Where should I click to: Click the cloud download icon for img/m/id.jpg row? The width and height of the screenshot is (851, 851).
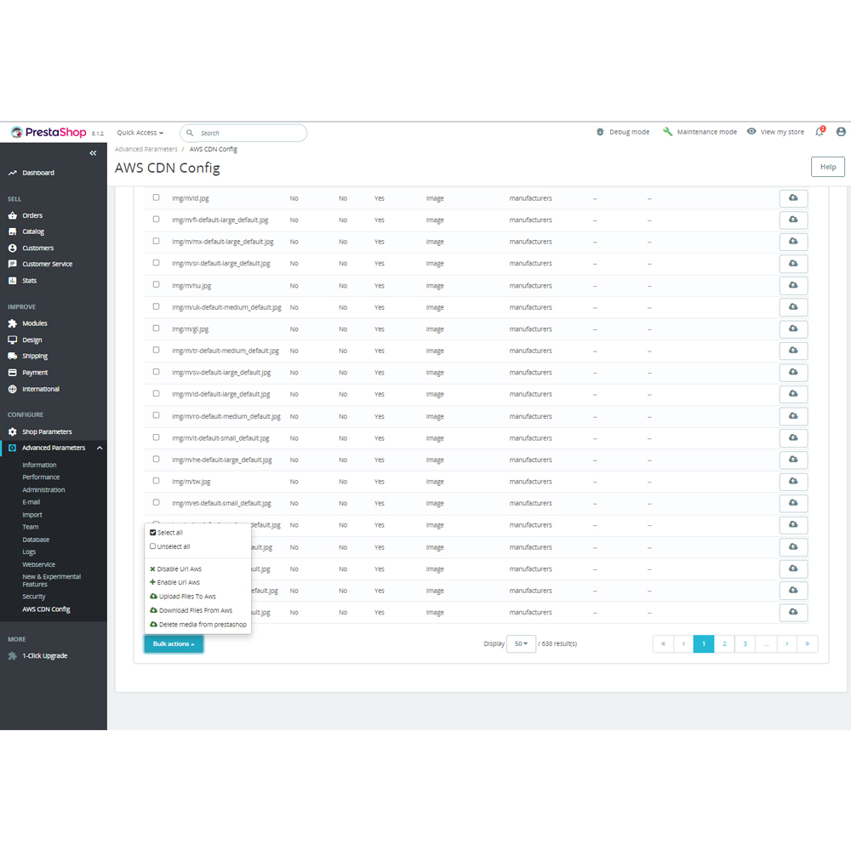pos(793,197)
